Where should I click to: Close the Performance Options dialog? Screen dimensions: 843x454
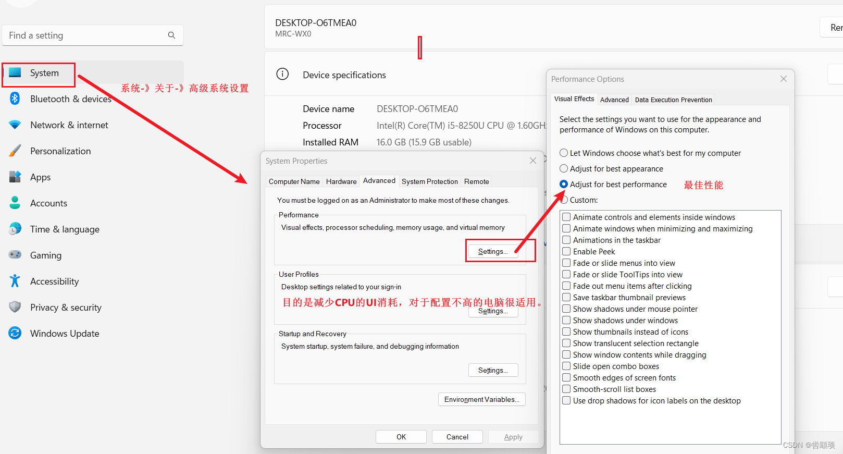click(783, 79)
